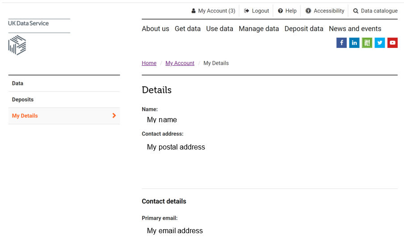This screenshot has height=239, width=404.
Task: Log out using the Logout link
Action: 257,11
